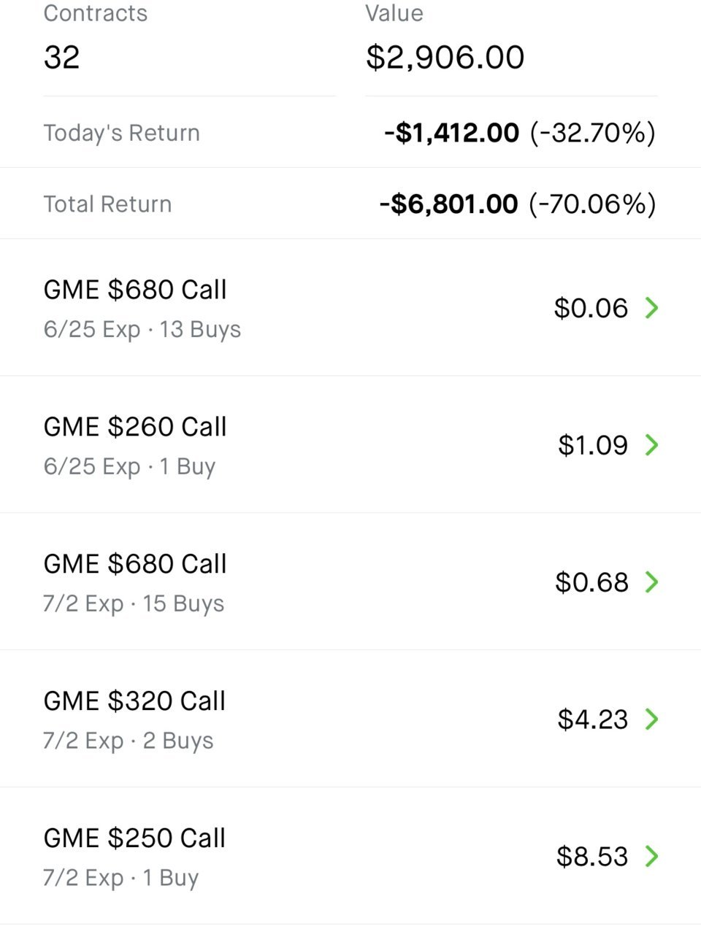Open chevron beside $0.68 price
Screen dimensions: 701x934
point(652,582)
